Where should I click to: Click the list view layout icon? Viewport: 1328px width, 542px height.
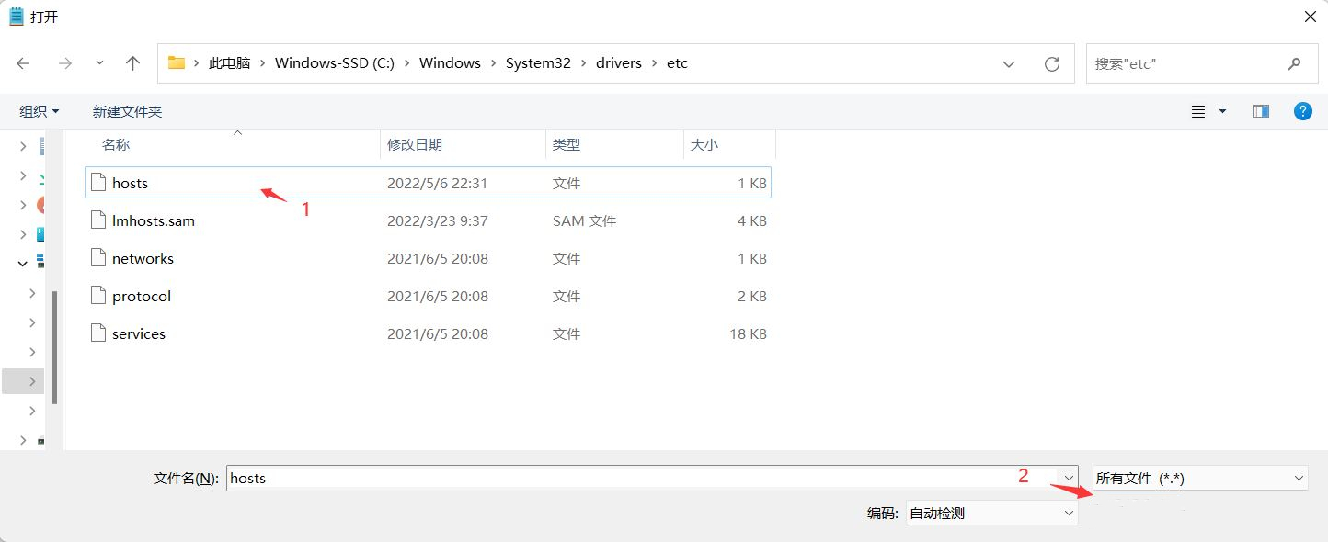(x=1197, y=111)
